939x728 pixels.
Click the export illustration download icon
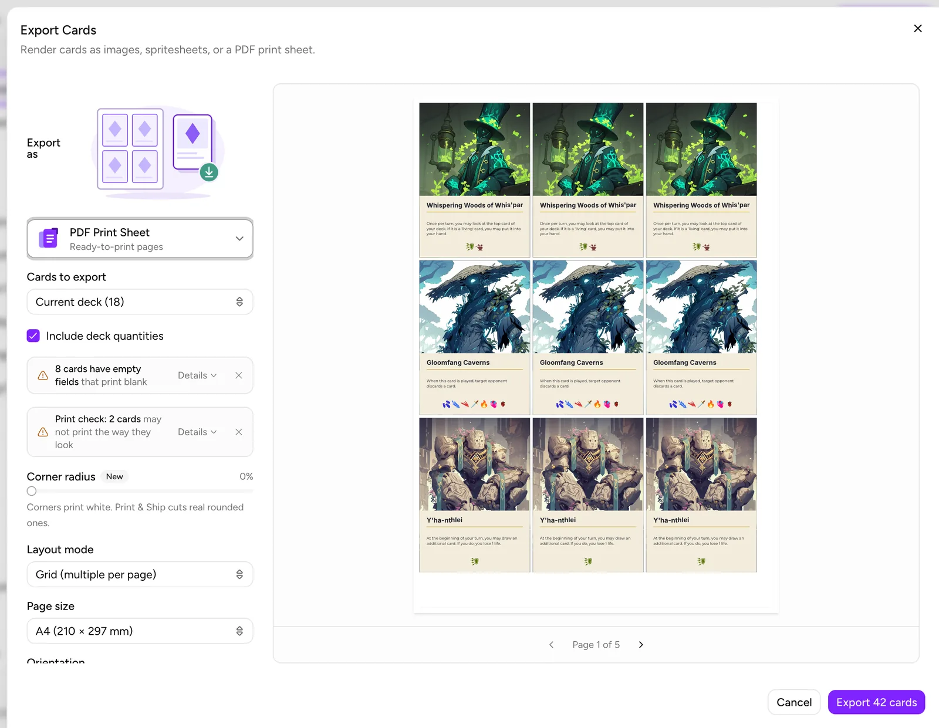209,172
